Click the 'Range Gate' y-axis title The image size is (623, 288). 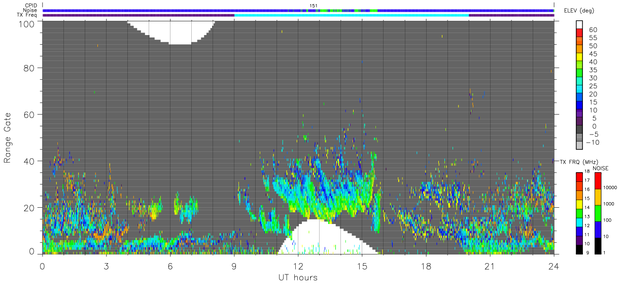point(8,137)
